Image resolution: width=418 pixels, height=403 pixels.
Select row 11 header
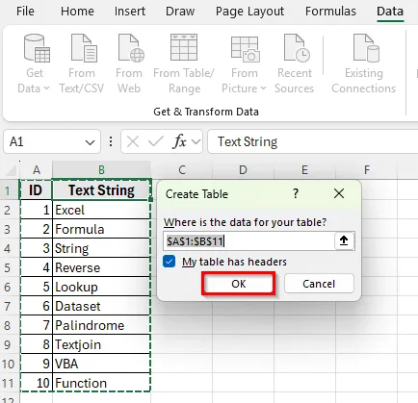point(10,383)
